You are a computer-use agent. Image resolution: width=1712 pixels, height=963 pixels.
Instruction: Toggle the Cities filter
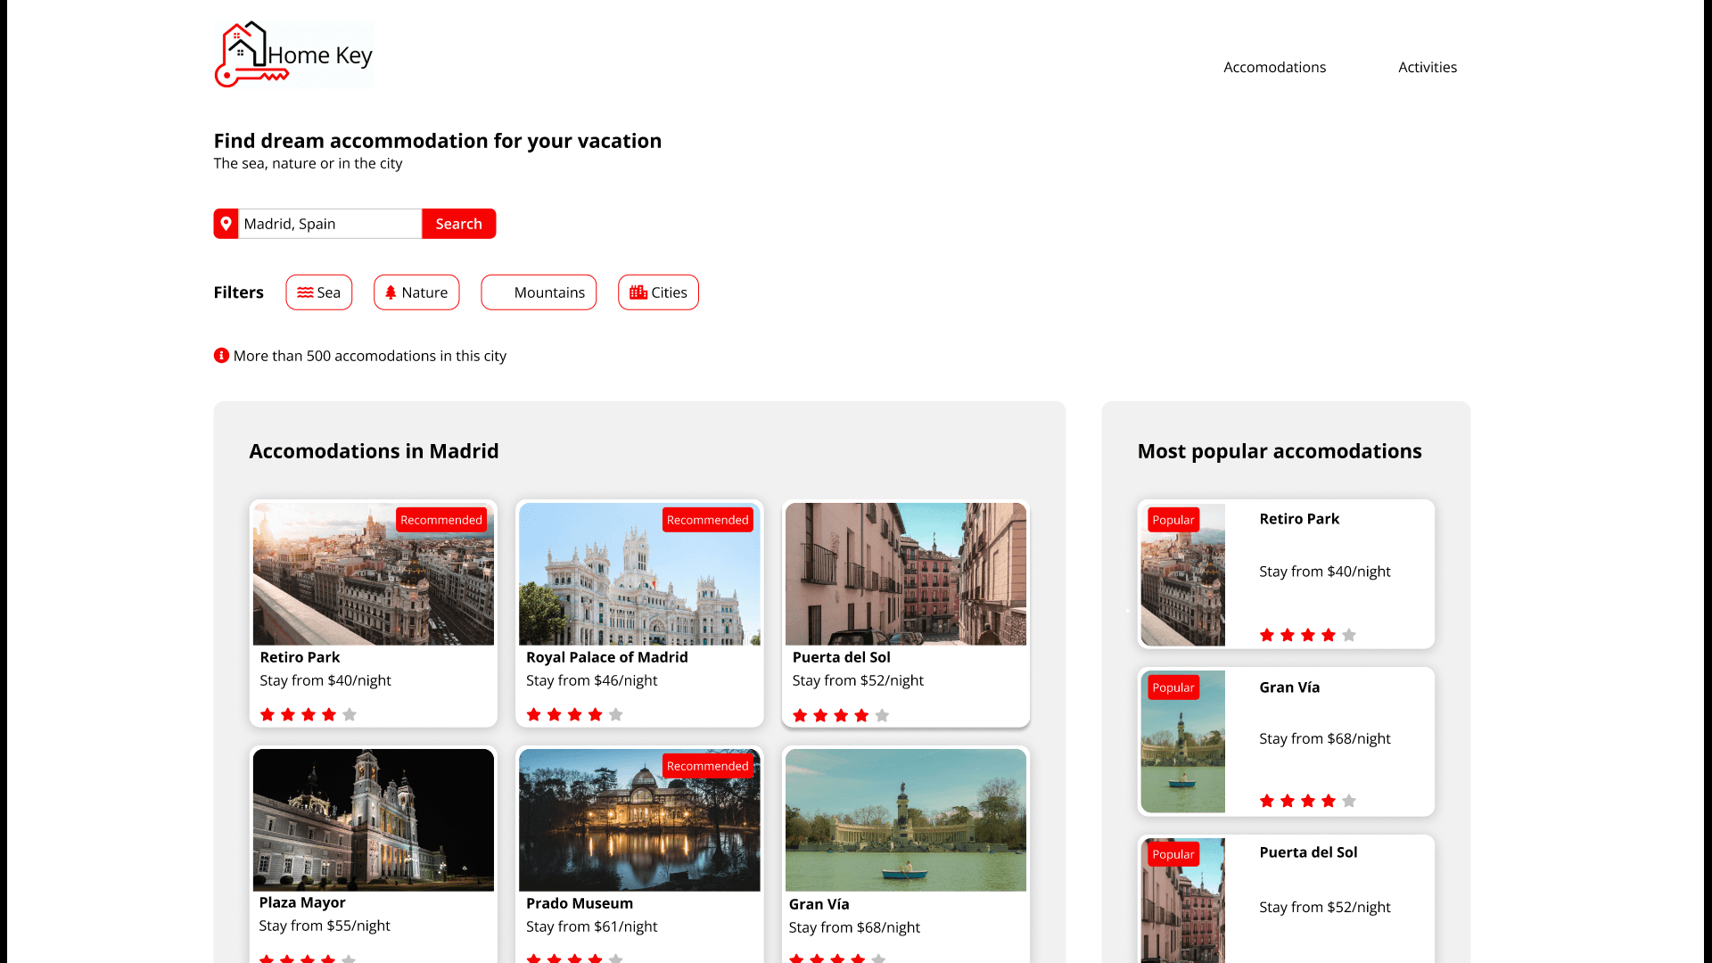click(x=658, y=292)
